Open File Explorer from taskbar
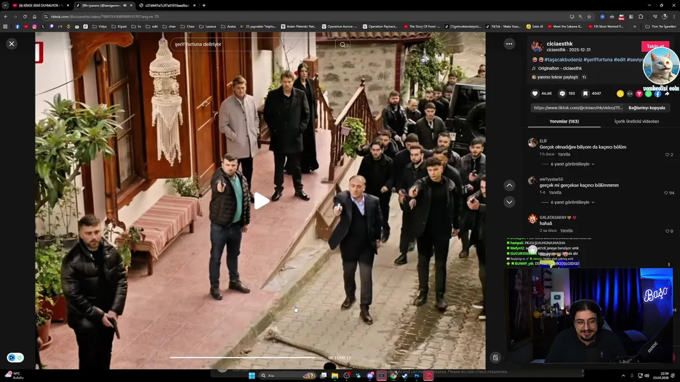 coord(335,376)
